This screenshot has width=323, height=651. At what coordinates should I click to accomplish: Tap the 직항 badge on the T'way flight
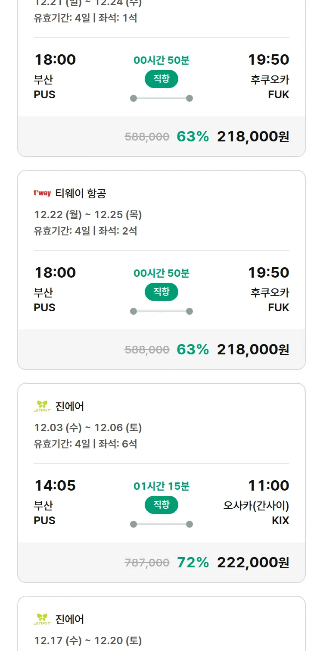161,292
